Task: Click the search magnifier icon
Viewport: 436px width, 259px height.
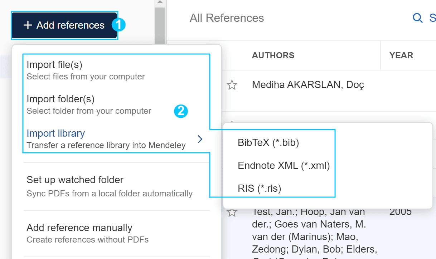Action: (417, 18)
